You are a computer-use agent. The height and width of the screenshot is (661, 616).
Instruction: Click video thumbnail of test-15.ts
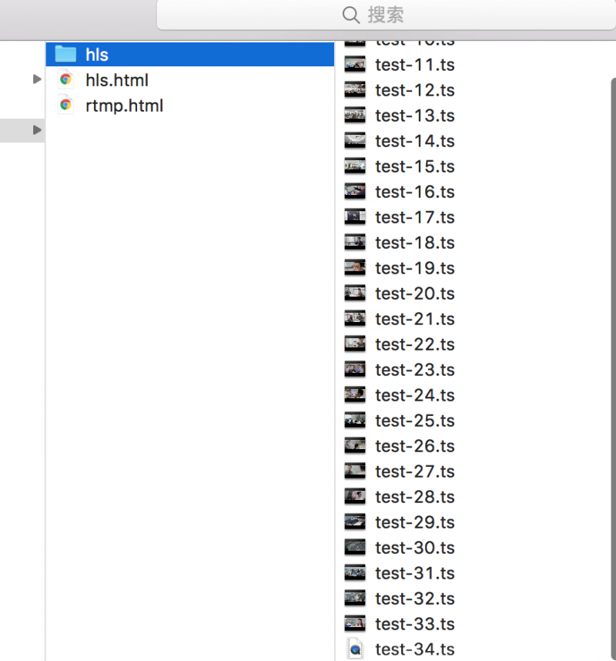click(355, 166)
